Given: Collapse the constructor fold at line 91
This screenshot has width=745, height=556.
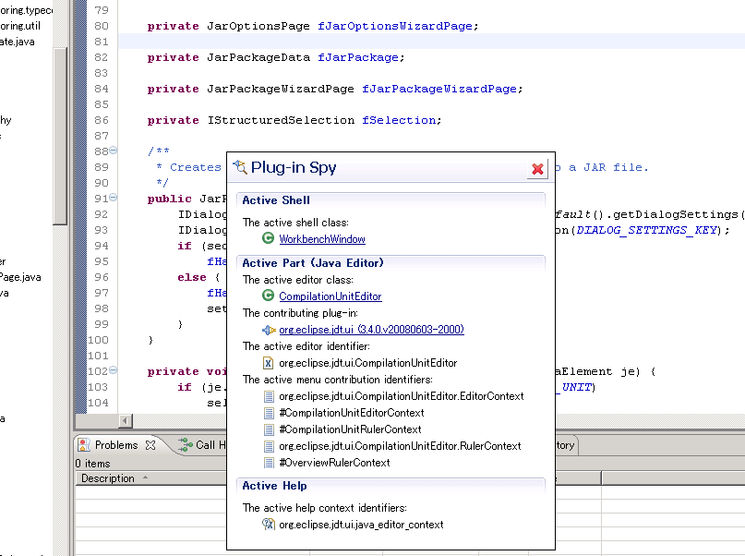Looking at the screenshot, I should point(113,198).
